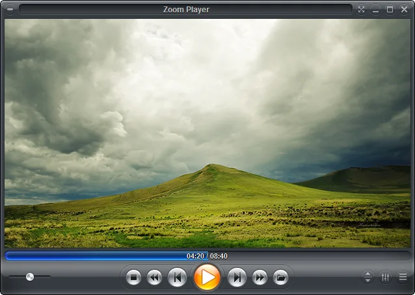
Task: Skip to the next track
Action: click(x=237, y=277)
